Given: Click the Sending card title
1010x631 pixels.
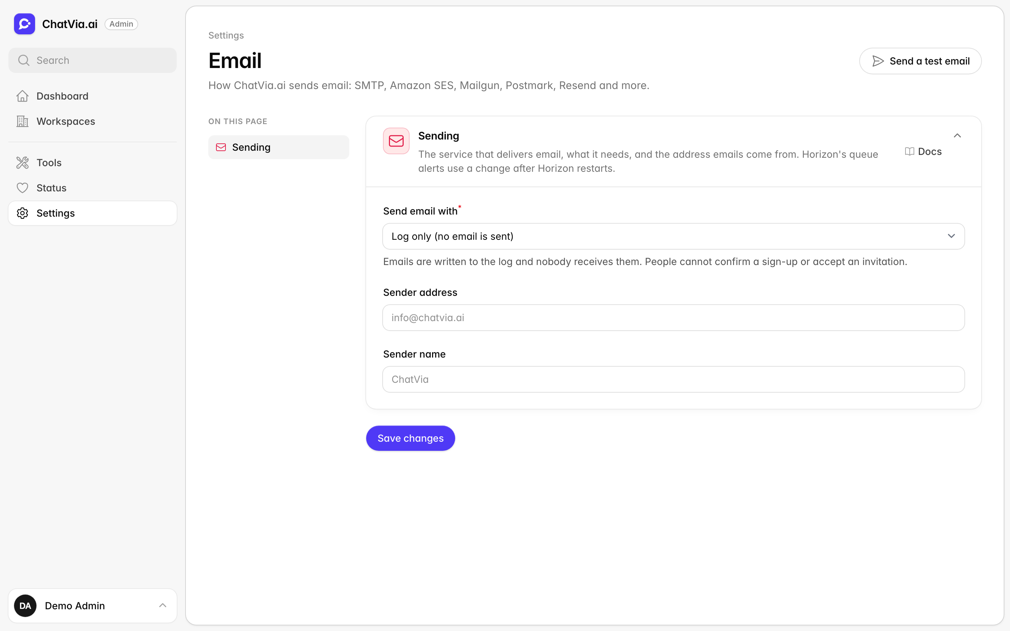Looking at the screenshot, I should click(439, 136).
